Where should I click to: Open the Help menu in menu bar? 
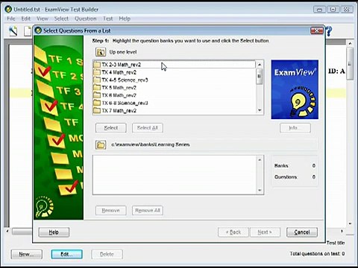(x=125, y=19)
